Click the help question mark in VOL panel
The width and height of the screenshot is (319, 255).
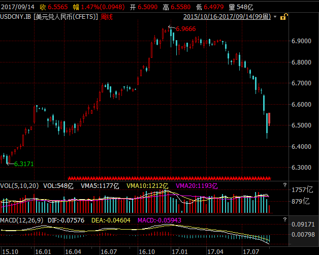pyautogui.click(x=284, y=184)
